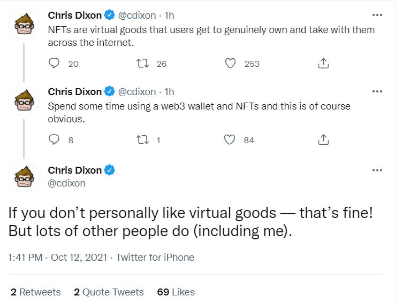View the 2 Quote Tweets

[109, 292]
